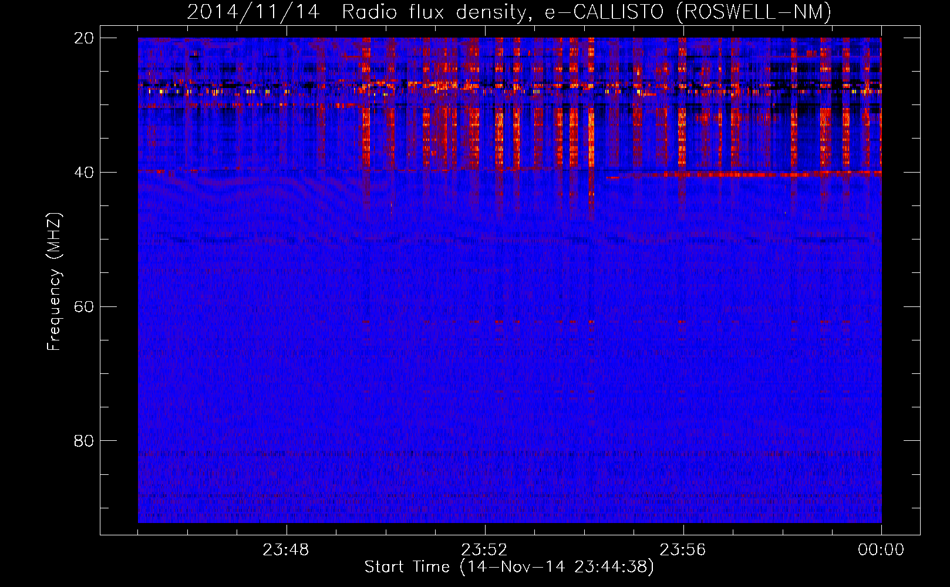
Task: Click the 'Frequency (MHZ)' y-axis label
Action: pos(54,282)
